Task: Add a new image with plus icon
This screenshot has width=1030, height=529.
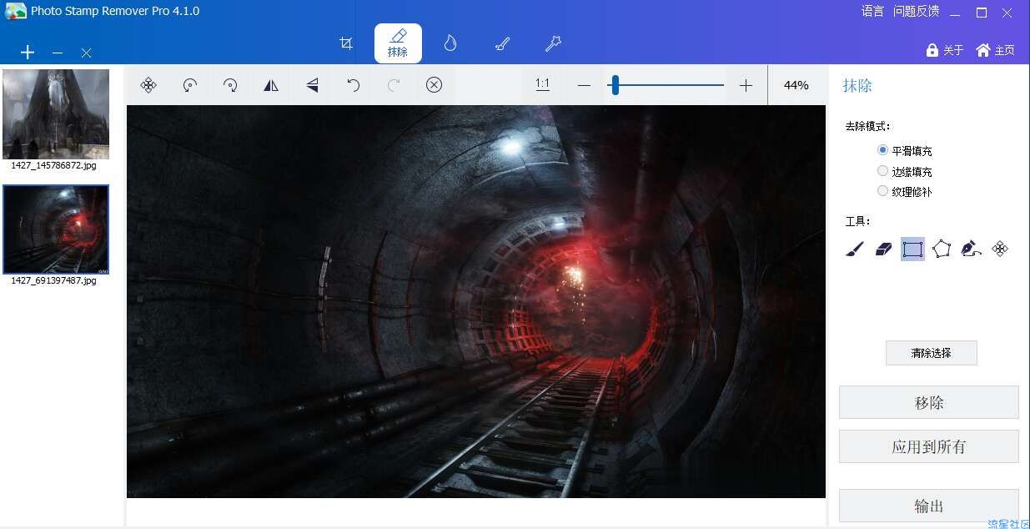Action: [28, 53]
